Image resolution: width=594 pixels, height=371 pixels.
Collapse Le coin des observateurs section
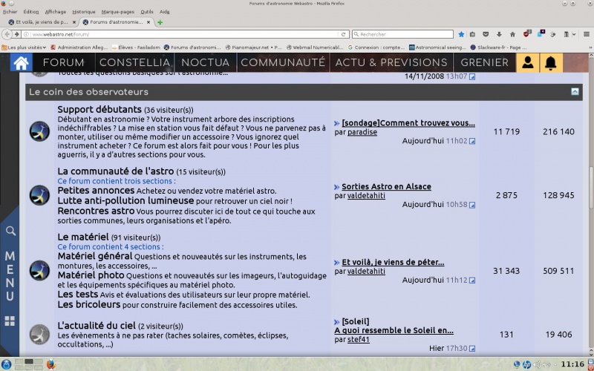point(575,91)
